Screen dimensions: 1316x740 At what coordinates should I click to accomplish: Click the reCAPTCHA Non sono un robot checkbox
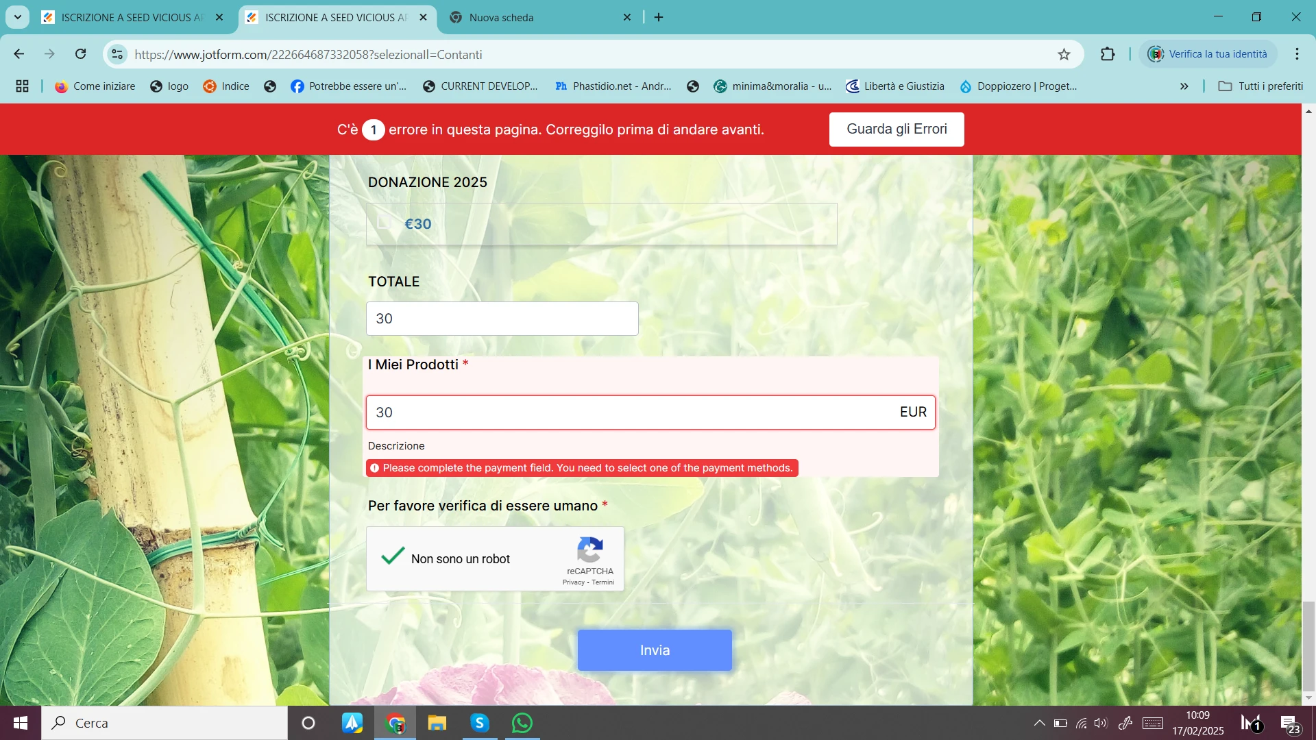point(391,558)
